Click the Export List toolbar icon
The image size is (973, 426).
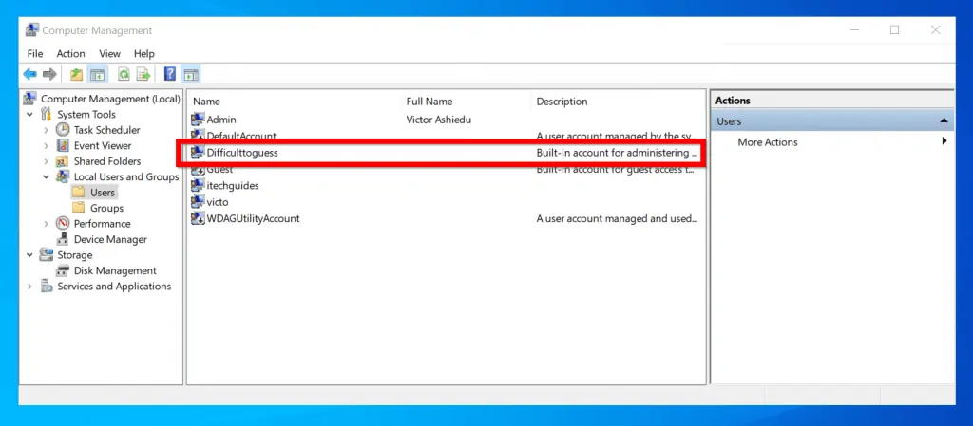coord(143,74)
